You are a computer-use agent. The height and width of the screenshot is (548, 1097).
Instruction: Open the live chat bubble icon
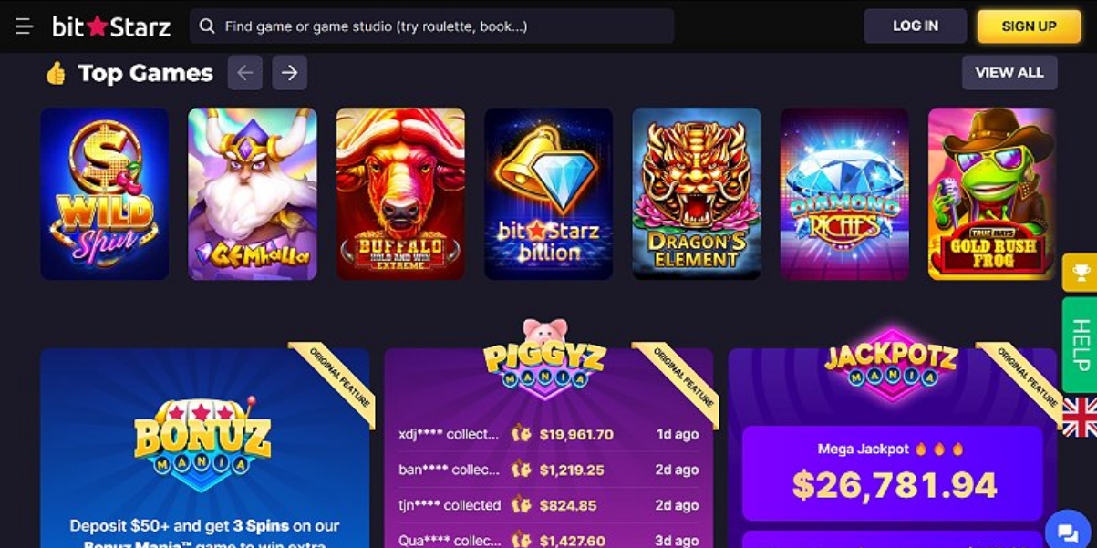coord(1067,532)
